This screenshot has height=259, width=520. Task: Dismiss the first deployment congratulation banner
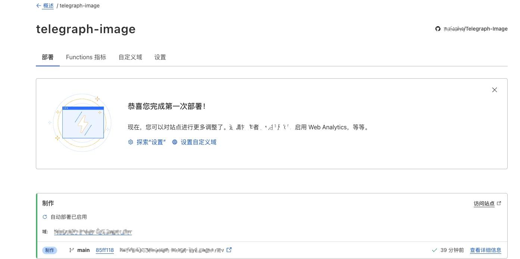point(495,90)
